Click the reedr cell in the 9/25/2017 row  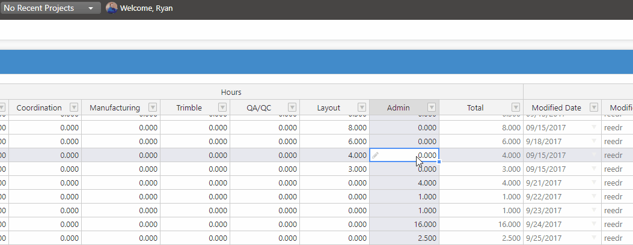617,237
